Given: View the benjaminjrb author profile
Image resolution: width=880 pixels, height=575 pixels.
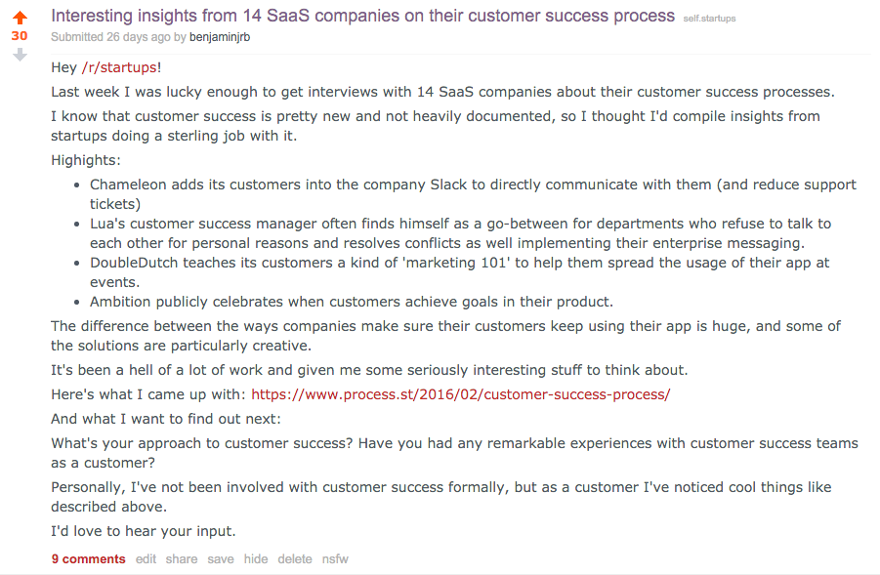Looking at the screenshot, I should [220, 37].
